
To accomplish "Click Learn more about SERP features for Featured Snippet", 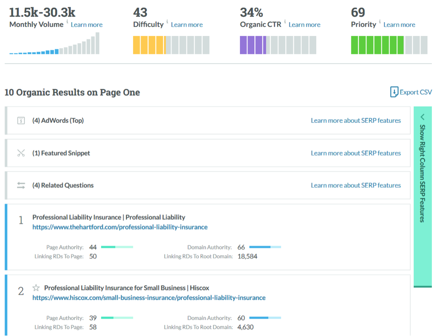I will click(x=356, y=153).
